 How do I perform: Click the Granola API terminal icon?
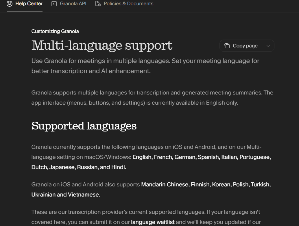click(x=54, y=4)
